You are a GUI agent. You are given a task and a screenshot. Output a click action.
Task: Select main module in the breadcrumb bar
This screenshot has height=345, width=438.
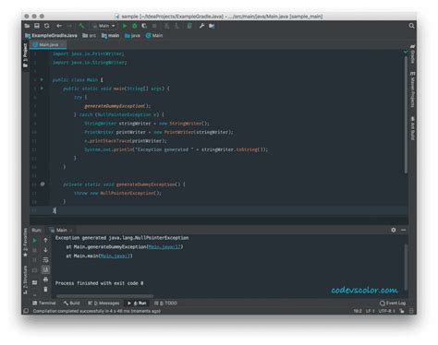110,36
